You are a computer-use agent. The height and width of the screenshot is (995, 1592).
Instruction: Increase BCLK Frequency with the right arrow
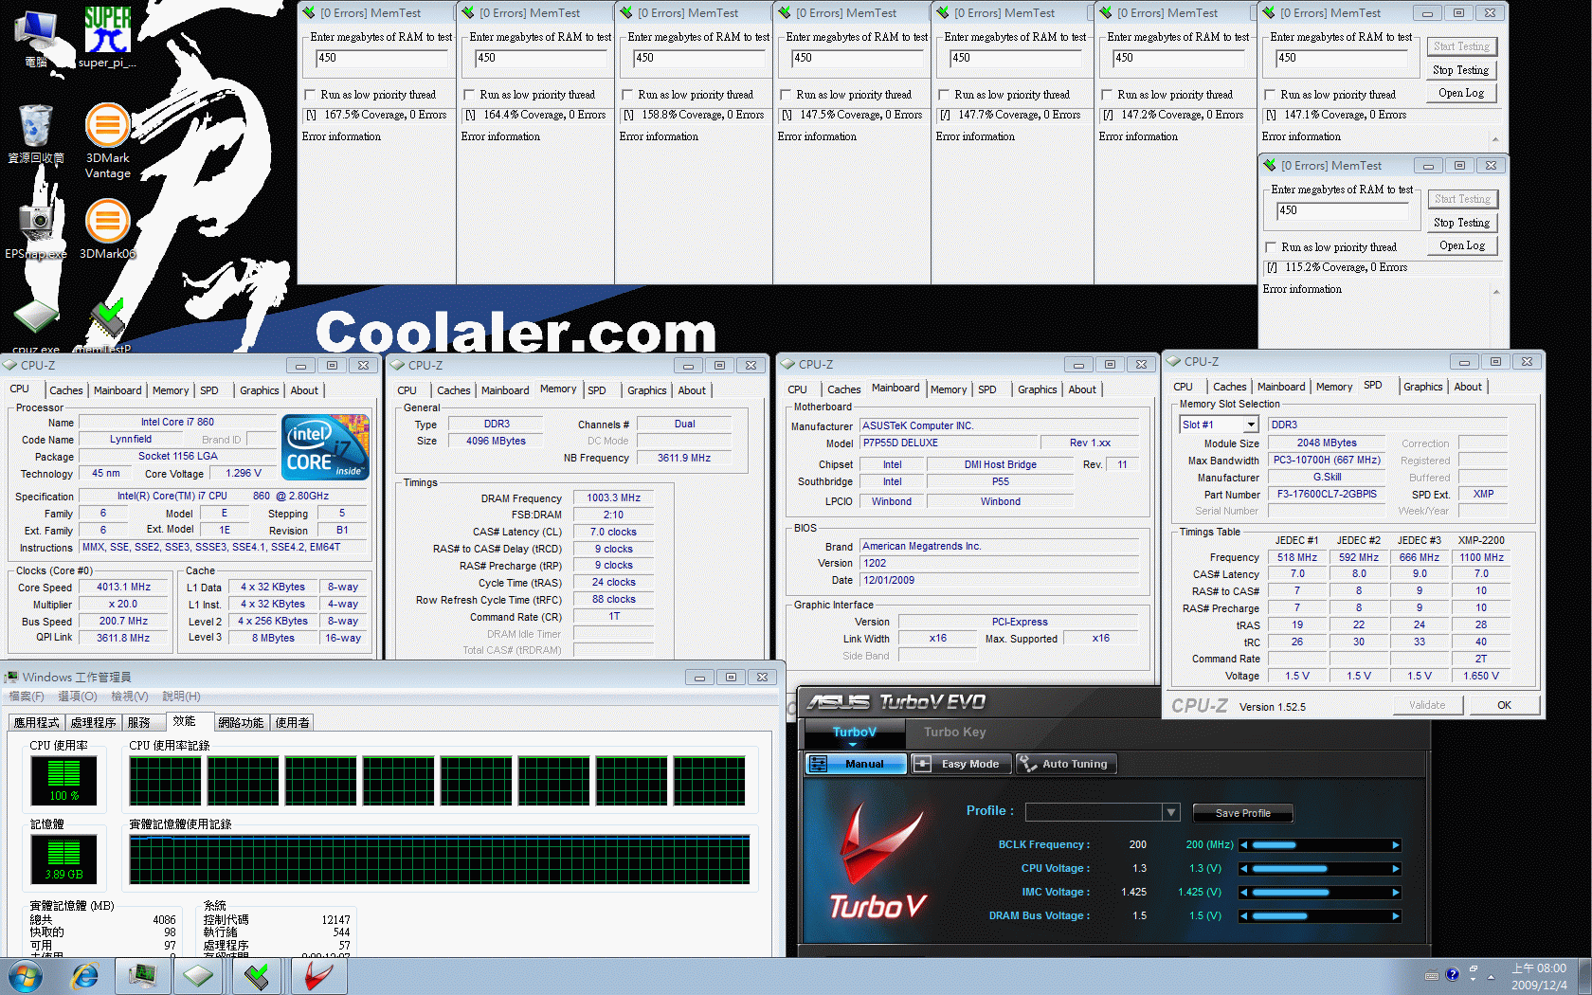tap(1396, 845)
